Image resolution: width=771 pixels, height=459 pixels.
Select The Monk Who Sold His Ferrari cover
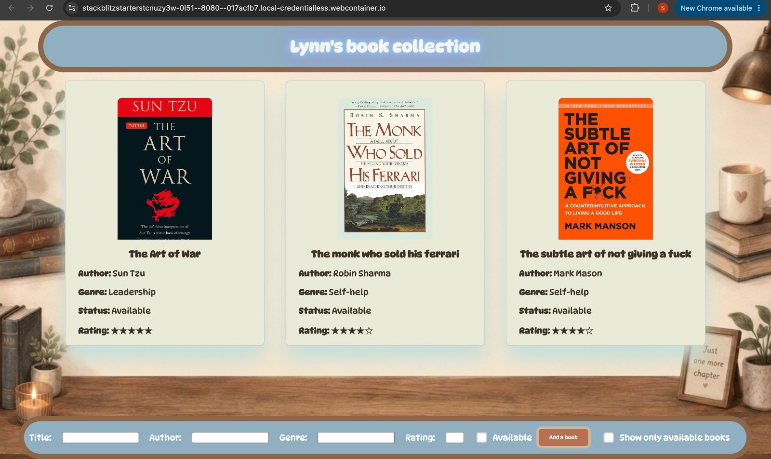385,169
